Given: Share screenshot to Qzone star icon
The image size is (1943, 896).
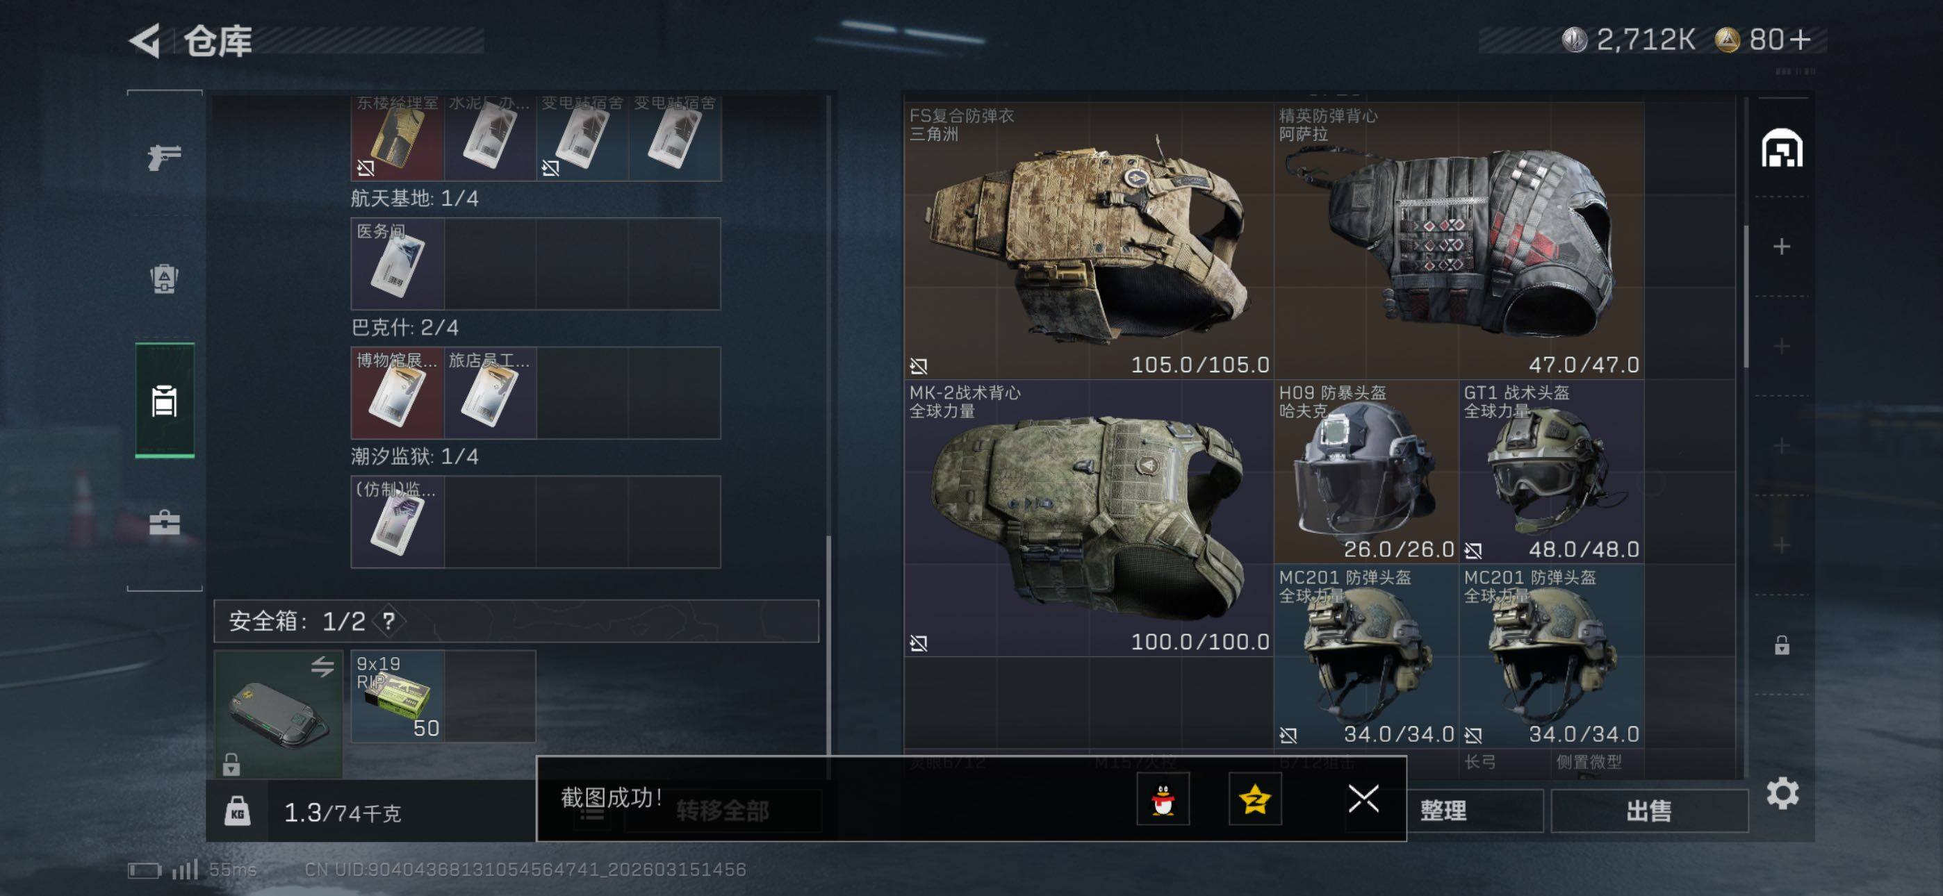Looking at the screenshot, I should click(1255, 799).
